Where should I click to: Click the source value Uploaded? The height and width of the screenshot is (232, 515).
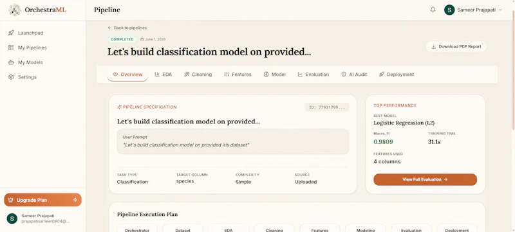pos(306,182)
